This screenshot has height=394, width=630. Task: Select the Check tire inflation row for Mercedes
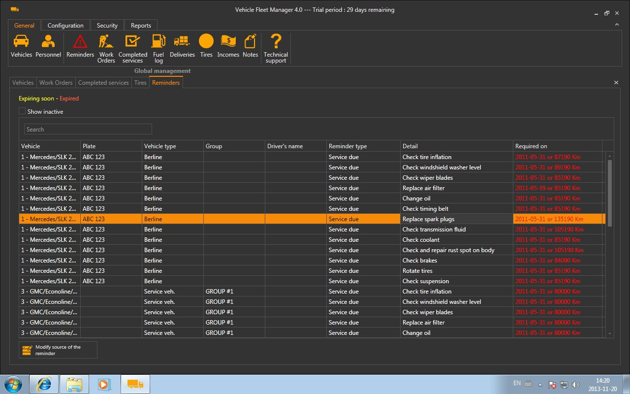tap(313, 157)
